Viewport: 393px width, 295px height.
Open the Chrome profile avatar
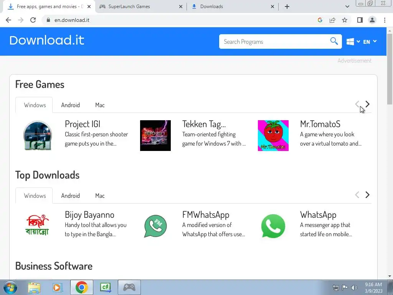click(372, 20)
